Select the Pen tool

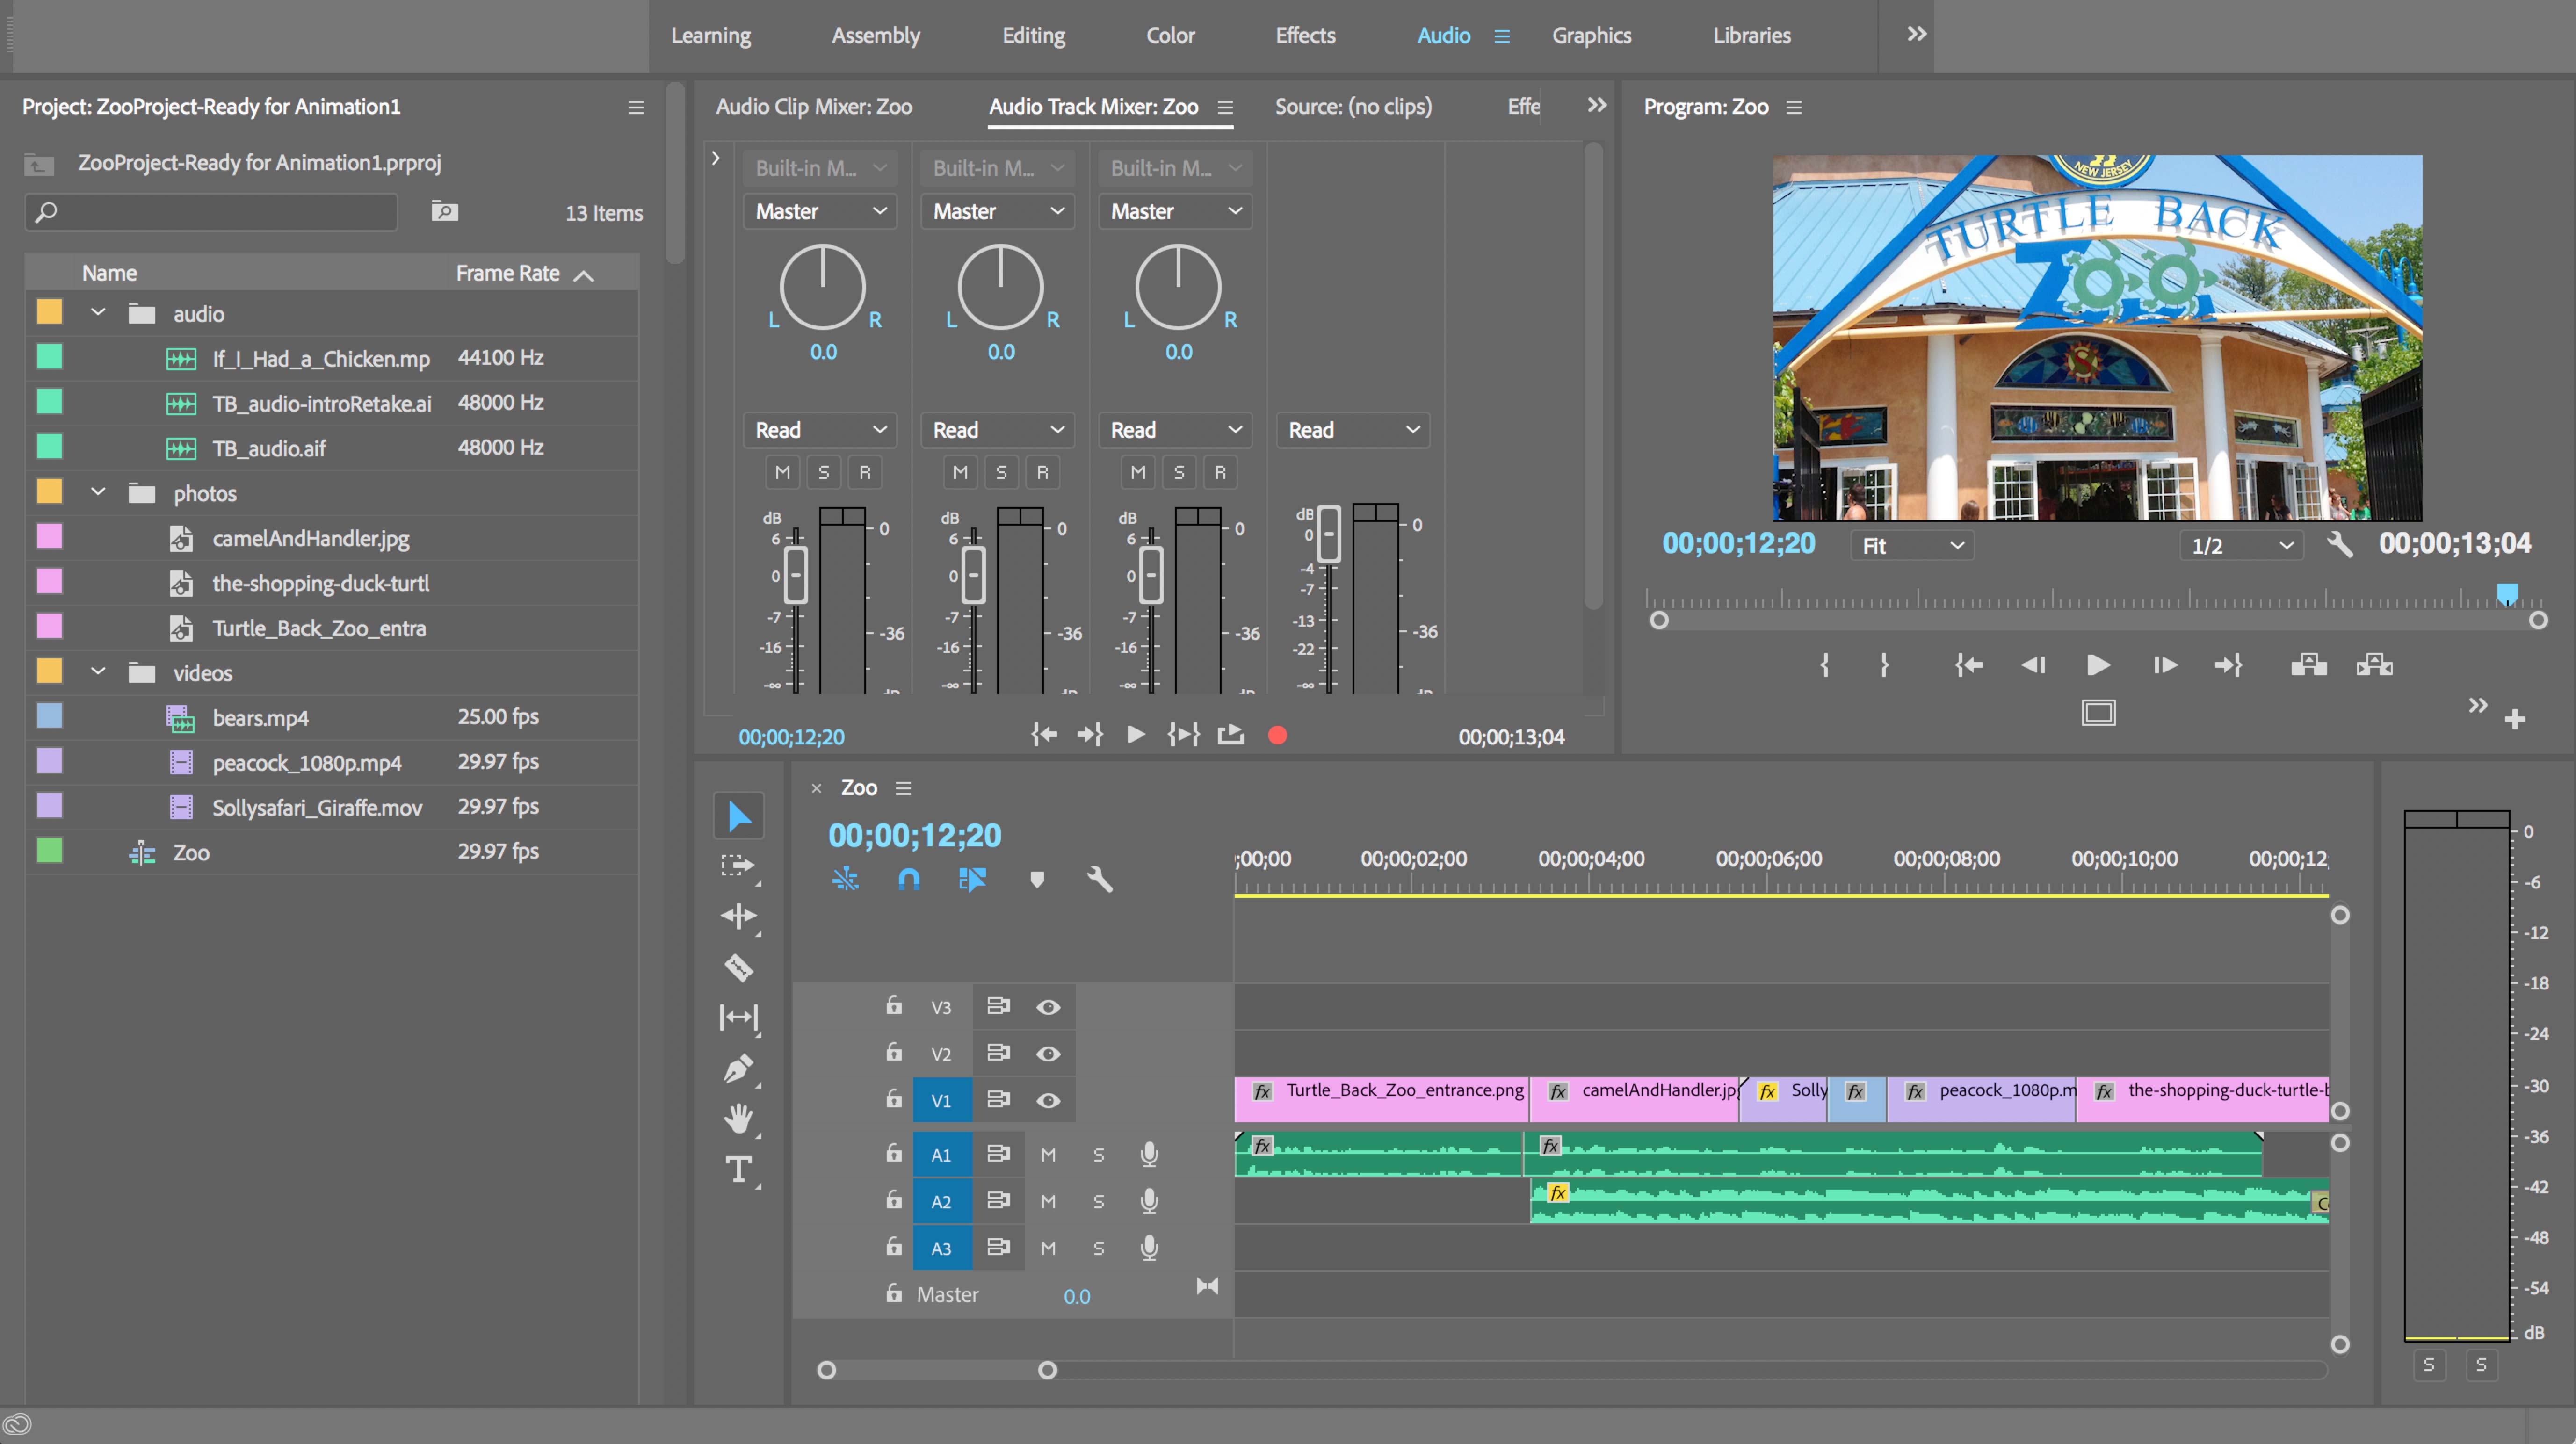click(738, 1068)
